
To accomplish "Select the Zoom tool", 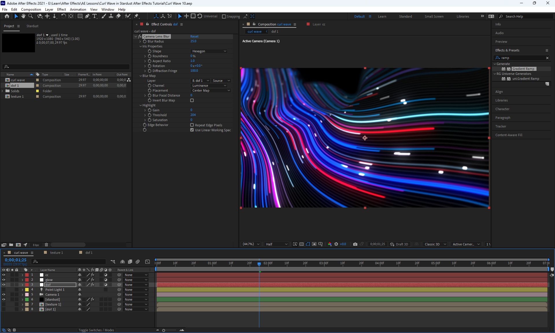I will click(31, 16).
